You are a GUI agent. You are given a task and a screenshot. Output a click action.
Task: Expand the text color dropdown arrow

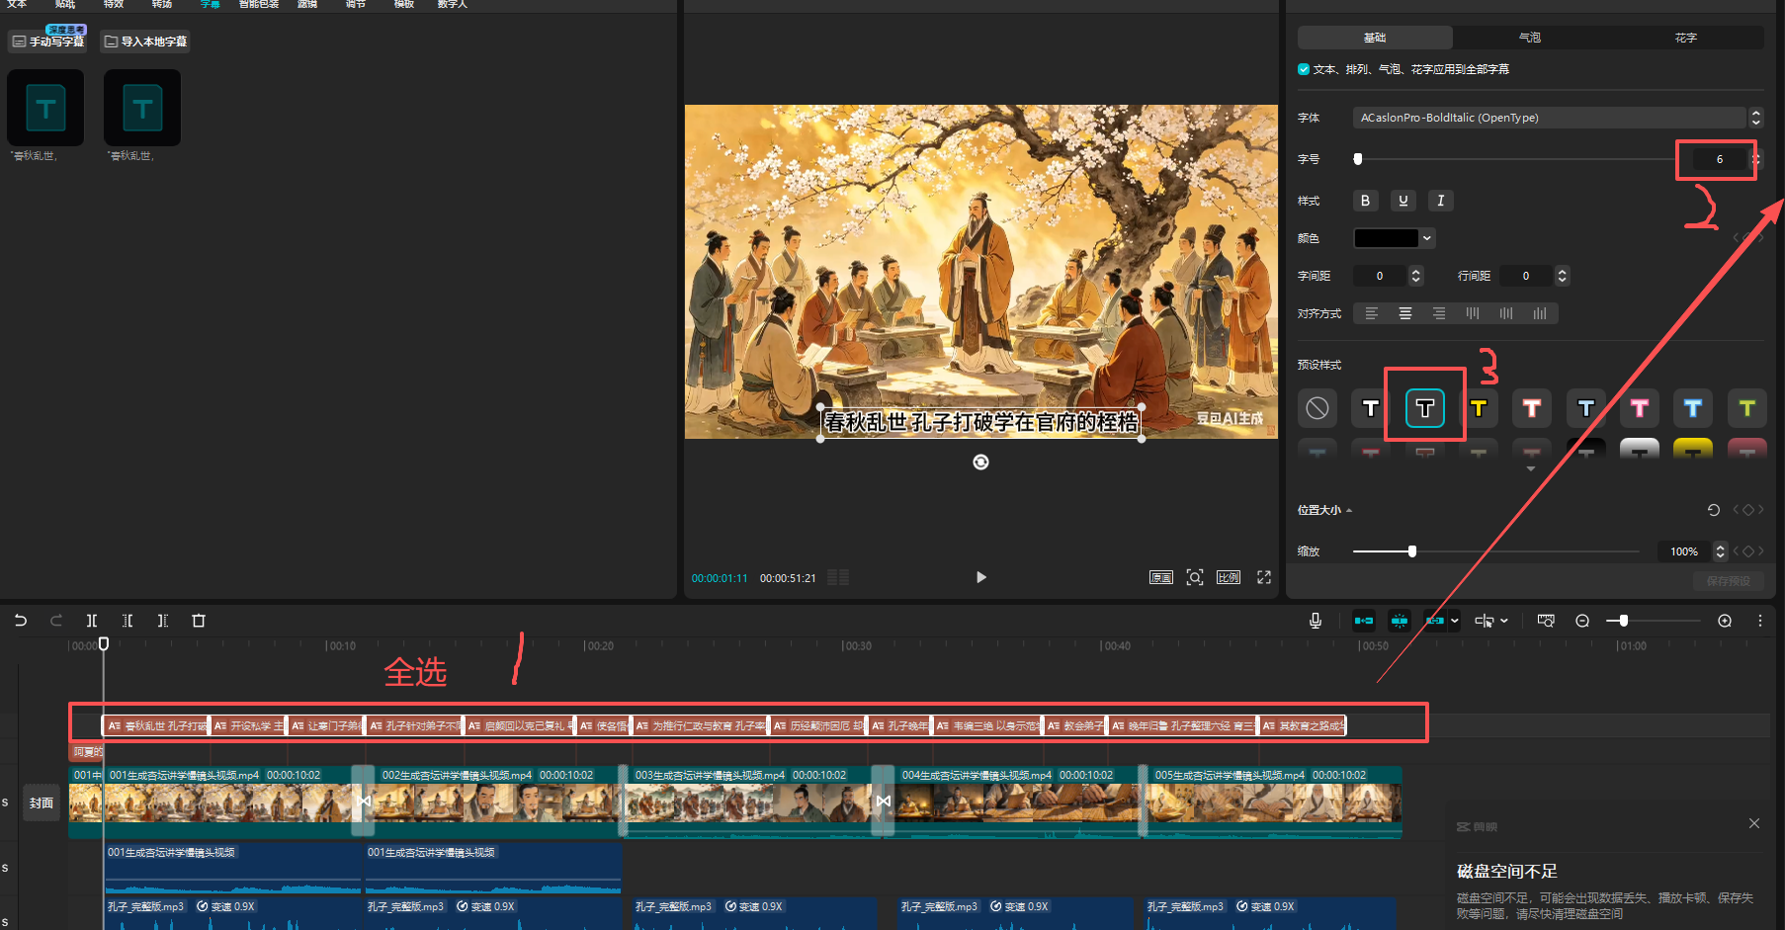pyautogui.click(x=1427, y=238)
